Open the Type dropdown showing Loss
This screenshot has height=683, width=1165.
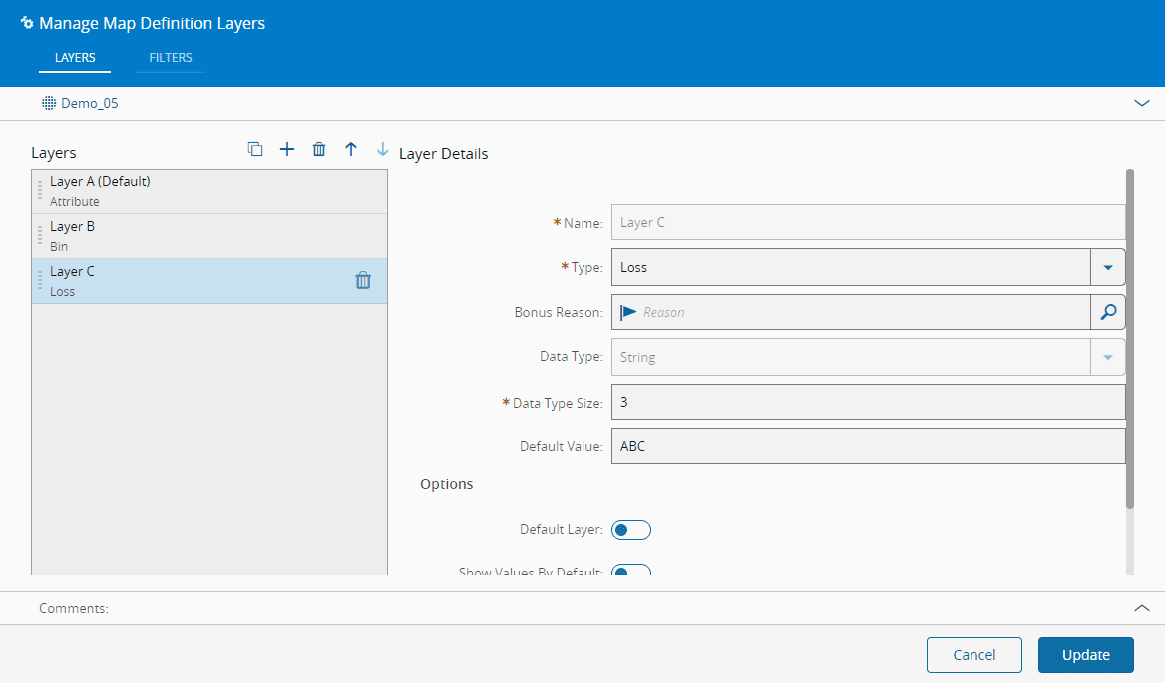click(x=1107, y=267)
